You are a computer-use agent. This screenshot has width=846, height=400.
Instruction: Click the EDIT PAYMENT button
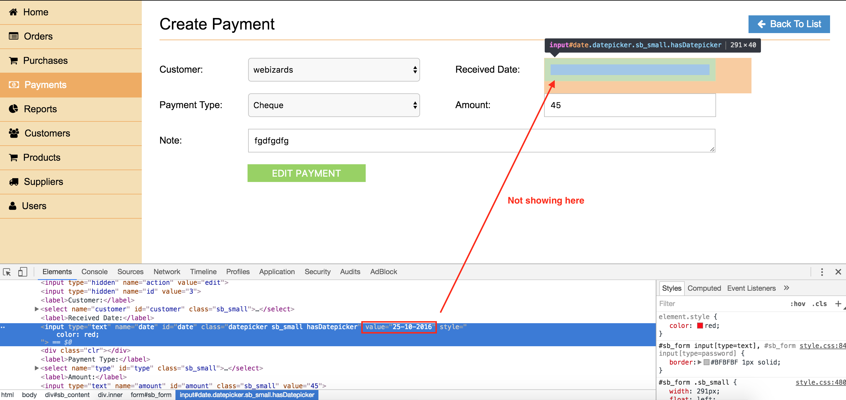306,173
